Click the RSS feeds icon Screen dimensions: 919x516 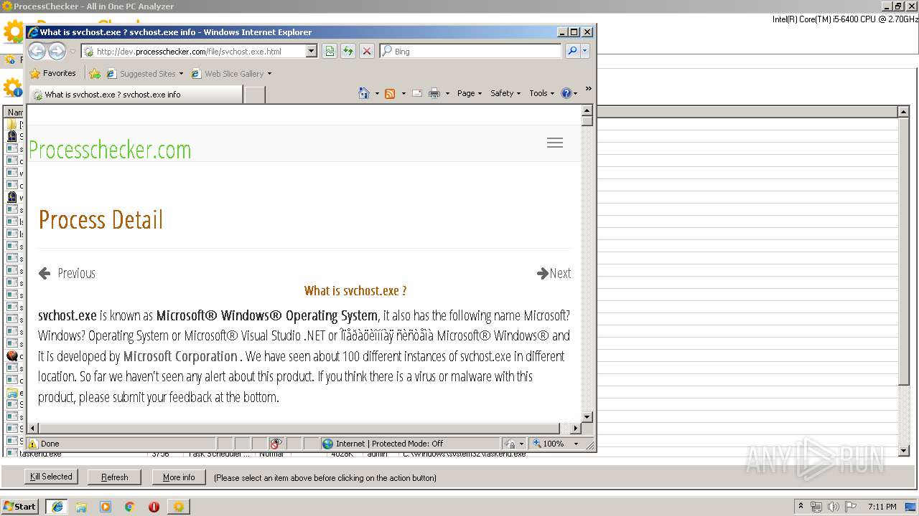[390, 93]
